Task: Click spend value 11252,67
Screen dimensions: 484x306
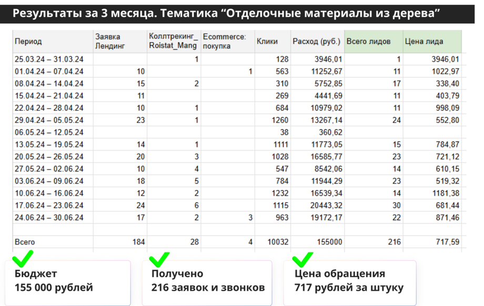Action: pyautogui.click(x=327, y=72)
